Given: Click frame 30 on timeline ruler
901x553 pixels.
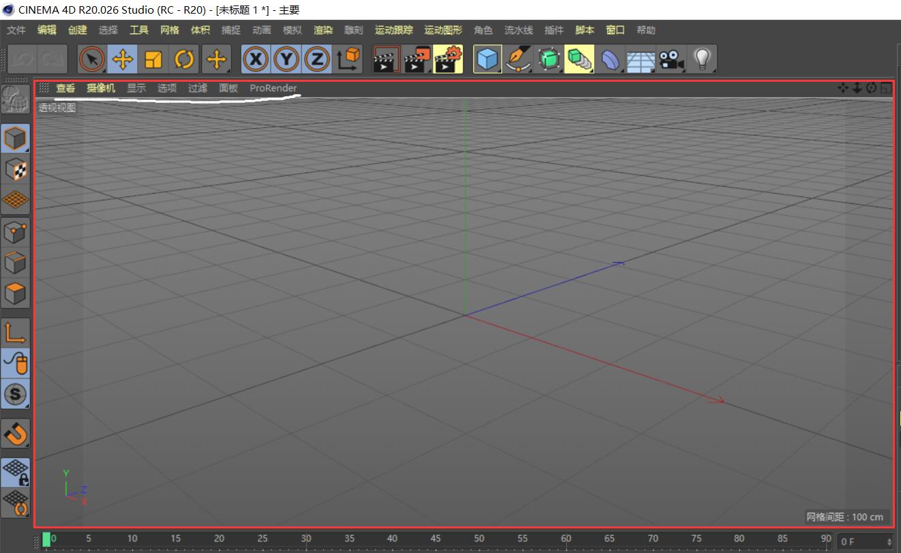Looking at the screenshot, I should 306,539.
